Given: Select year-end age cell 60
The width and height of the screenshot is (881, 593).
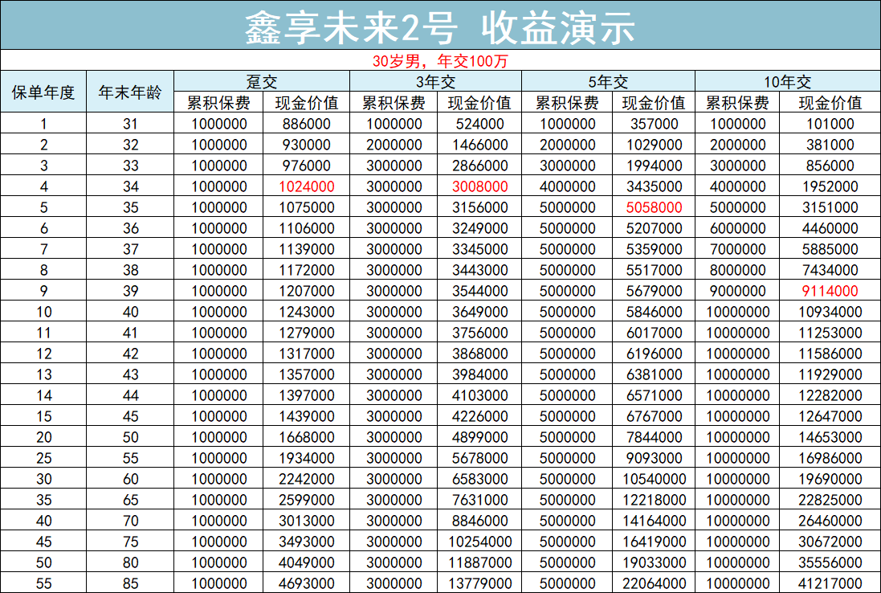Looking at the screenshot, I should tap(130, 479).
